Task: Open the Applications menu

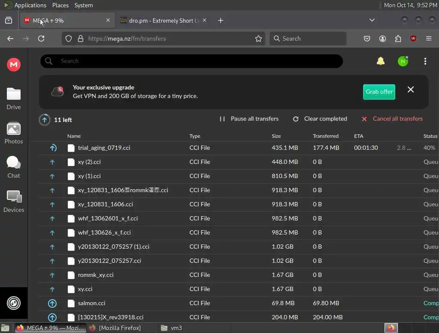Action: click(30, 5)
